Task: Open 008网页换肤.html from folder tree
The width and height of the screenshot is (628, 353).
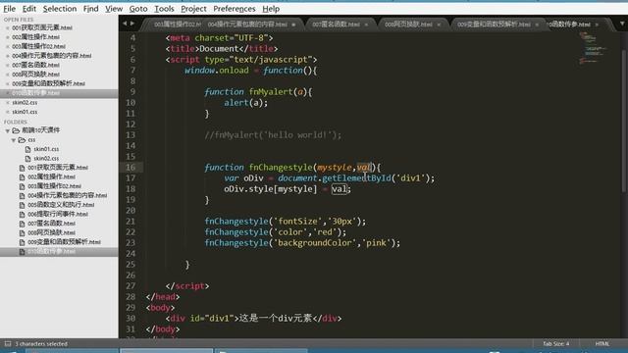Action: pos(51,232)
